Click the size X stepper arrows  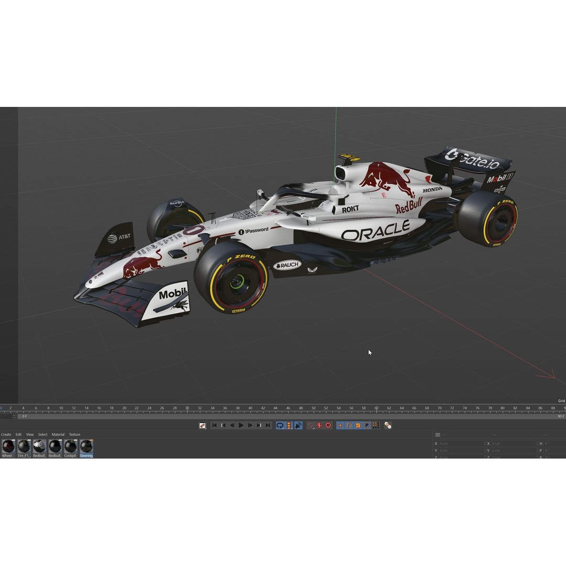[x=537, y=444]
